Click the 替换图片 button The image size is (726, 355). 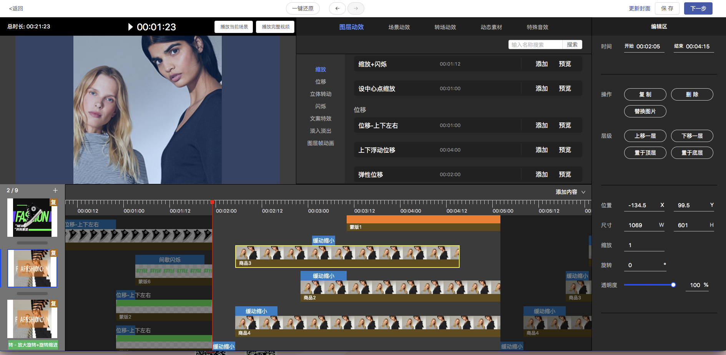(x=645, y=111)
